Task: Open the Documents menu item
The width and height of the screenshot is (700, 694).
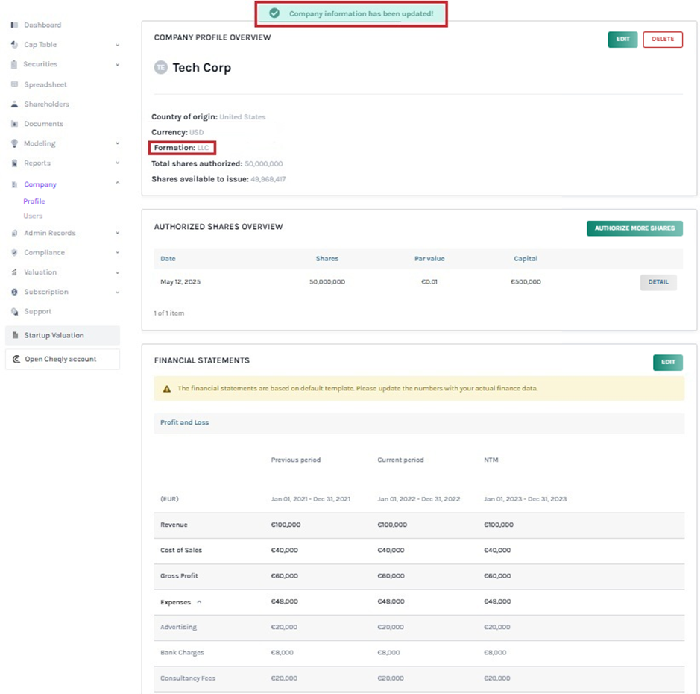Action: coord(43,124)
